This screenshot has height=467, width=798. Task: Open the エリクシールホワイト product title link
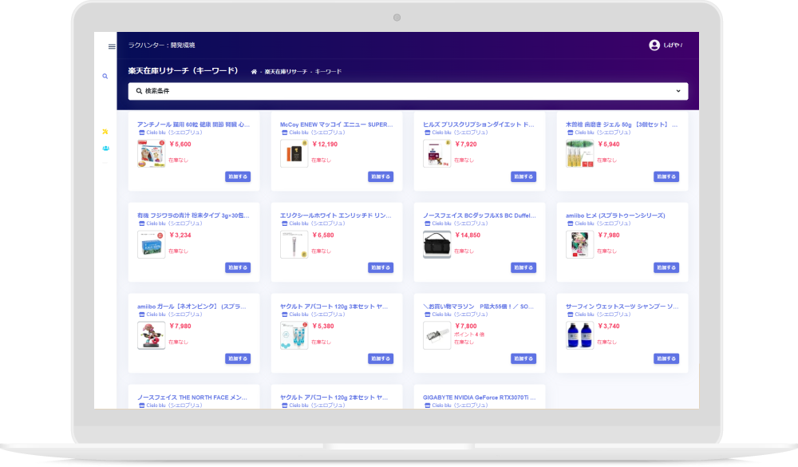[x=335, y=216]
